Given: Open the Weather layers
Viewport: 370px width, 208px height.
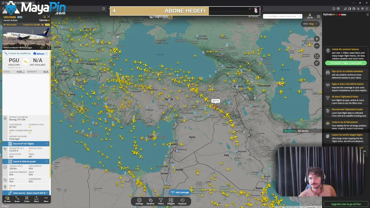Looking at the screenshot, I should [x=150, y=201].
